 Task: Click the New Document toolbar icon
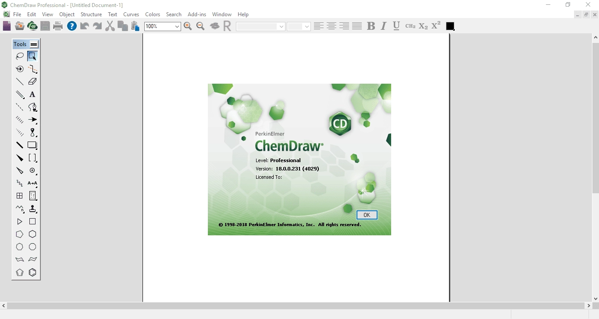tap(7, 26)
